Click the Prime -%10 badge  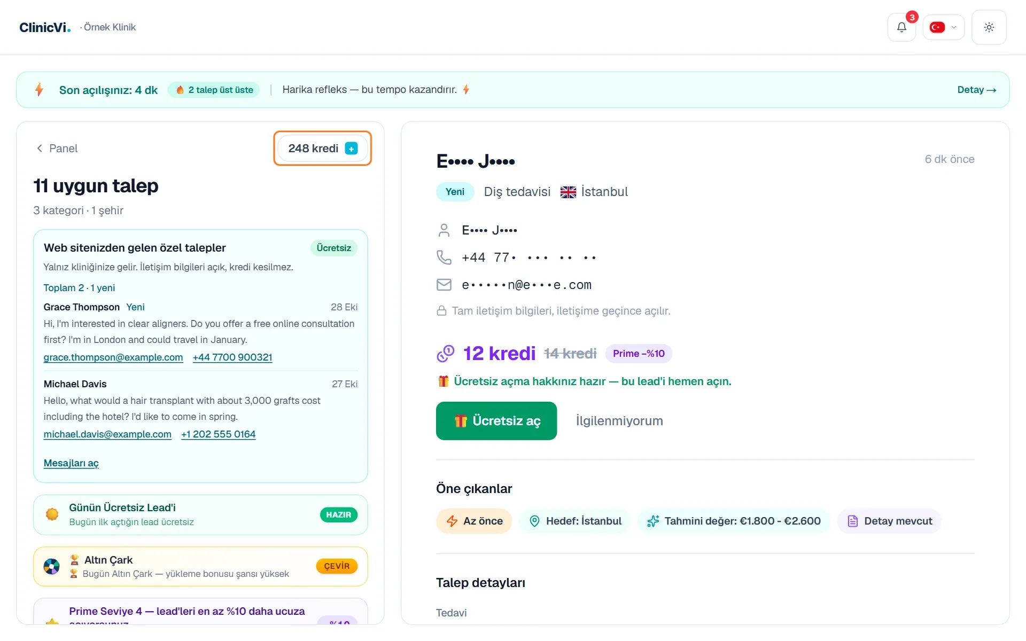point(639,354)
